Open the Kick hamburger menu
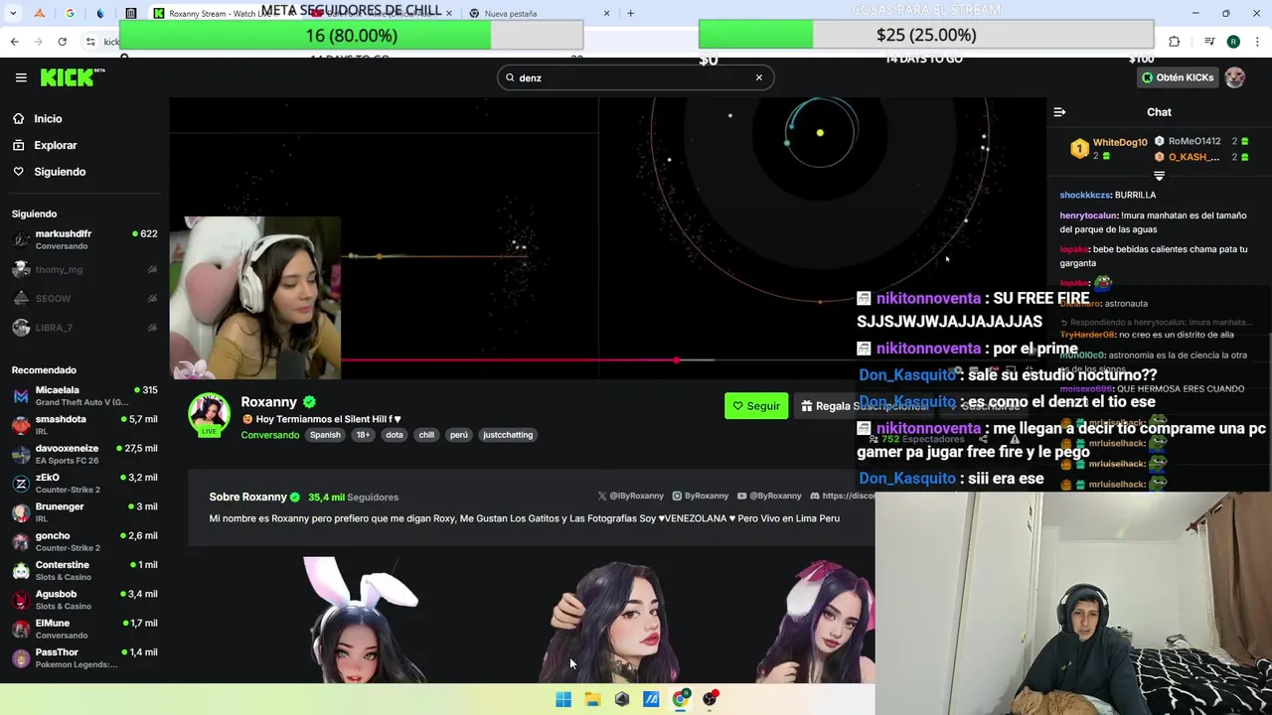The width and height of the screenshot is (1272, 715). tap(21, 77)
